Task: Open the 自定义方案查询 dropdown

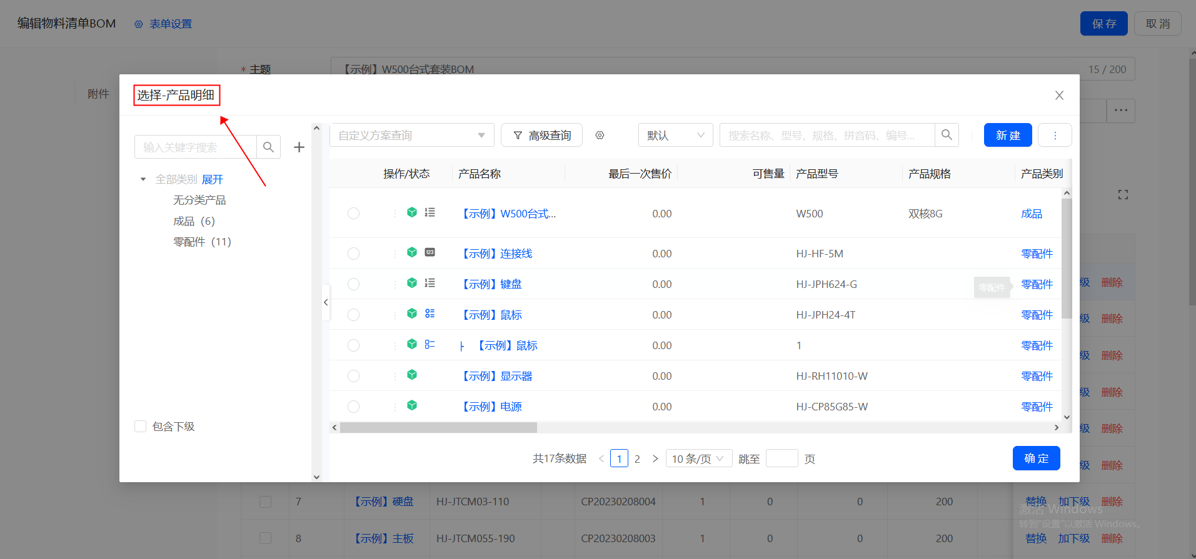Action: tap(411, 136)
